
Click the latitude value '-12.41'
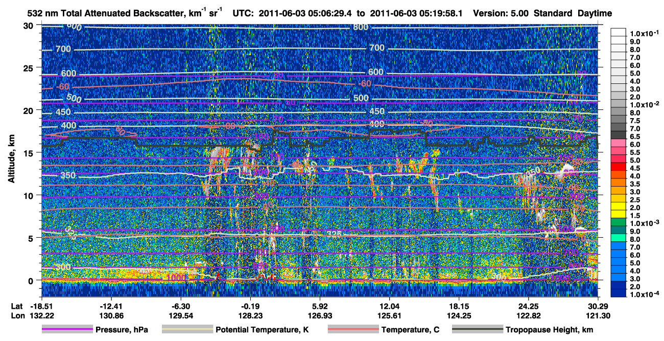pyautogui.click(x=111, y=306)
